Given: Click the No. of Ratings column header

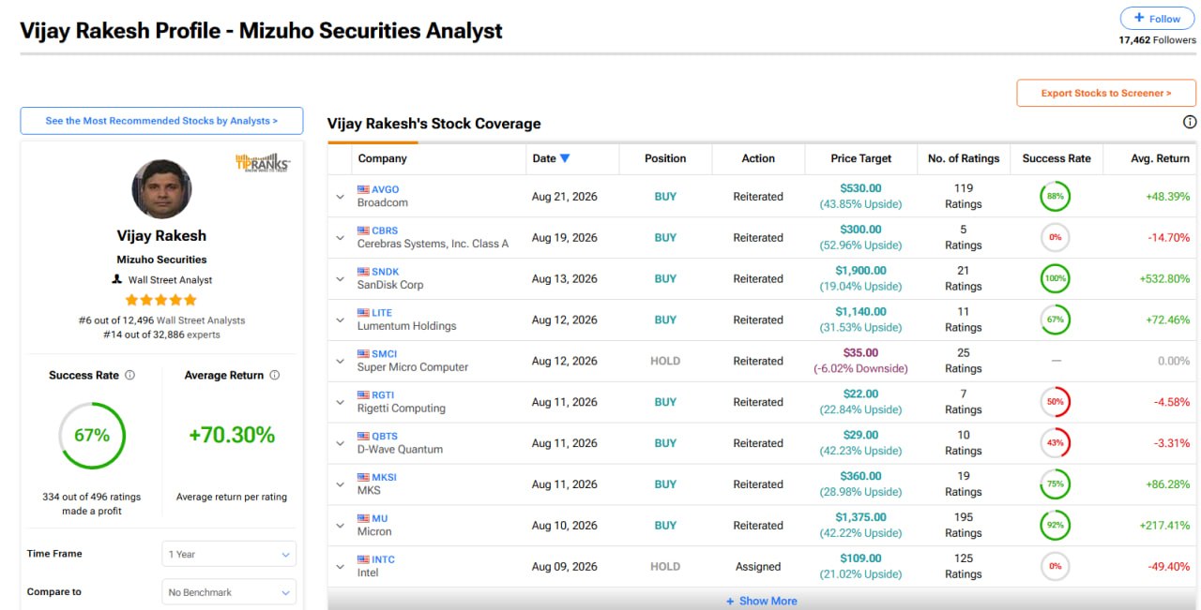Looking at the screenshot, I should coord(964,158).
